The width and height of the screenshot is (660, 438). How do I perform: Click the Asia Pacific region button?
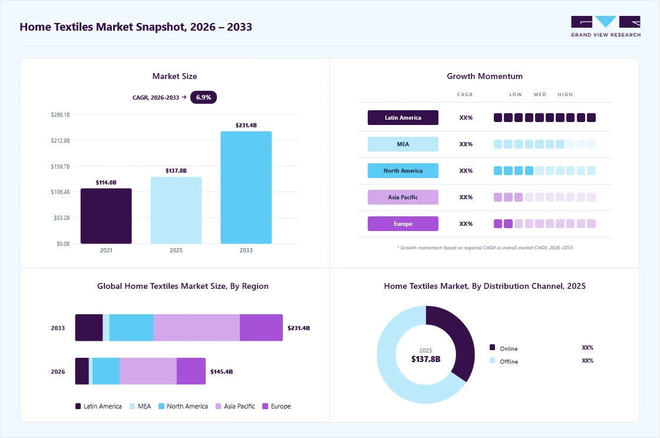tap(403, 197)
